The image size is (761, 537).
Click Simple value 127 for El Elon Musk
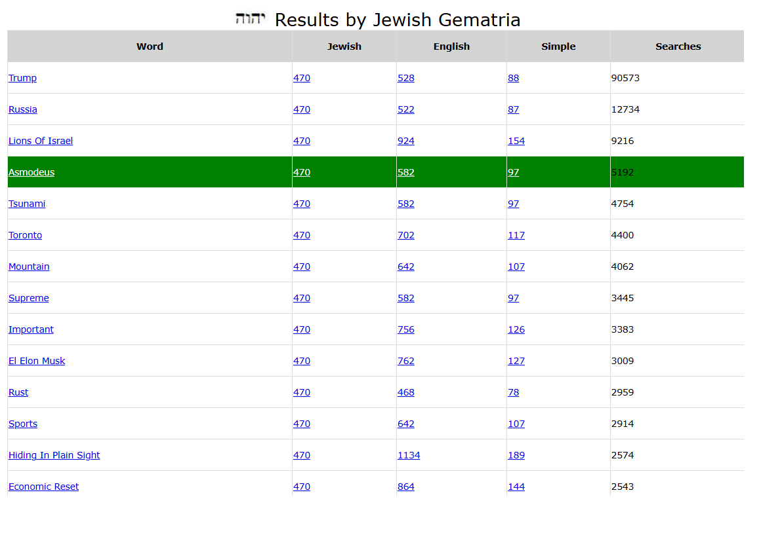pos(516,361)
